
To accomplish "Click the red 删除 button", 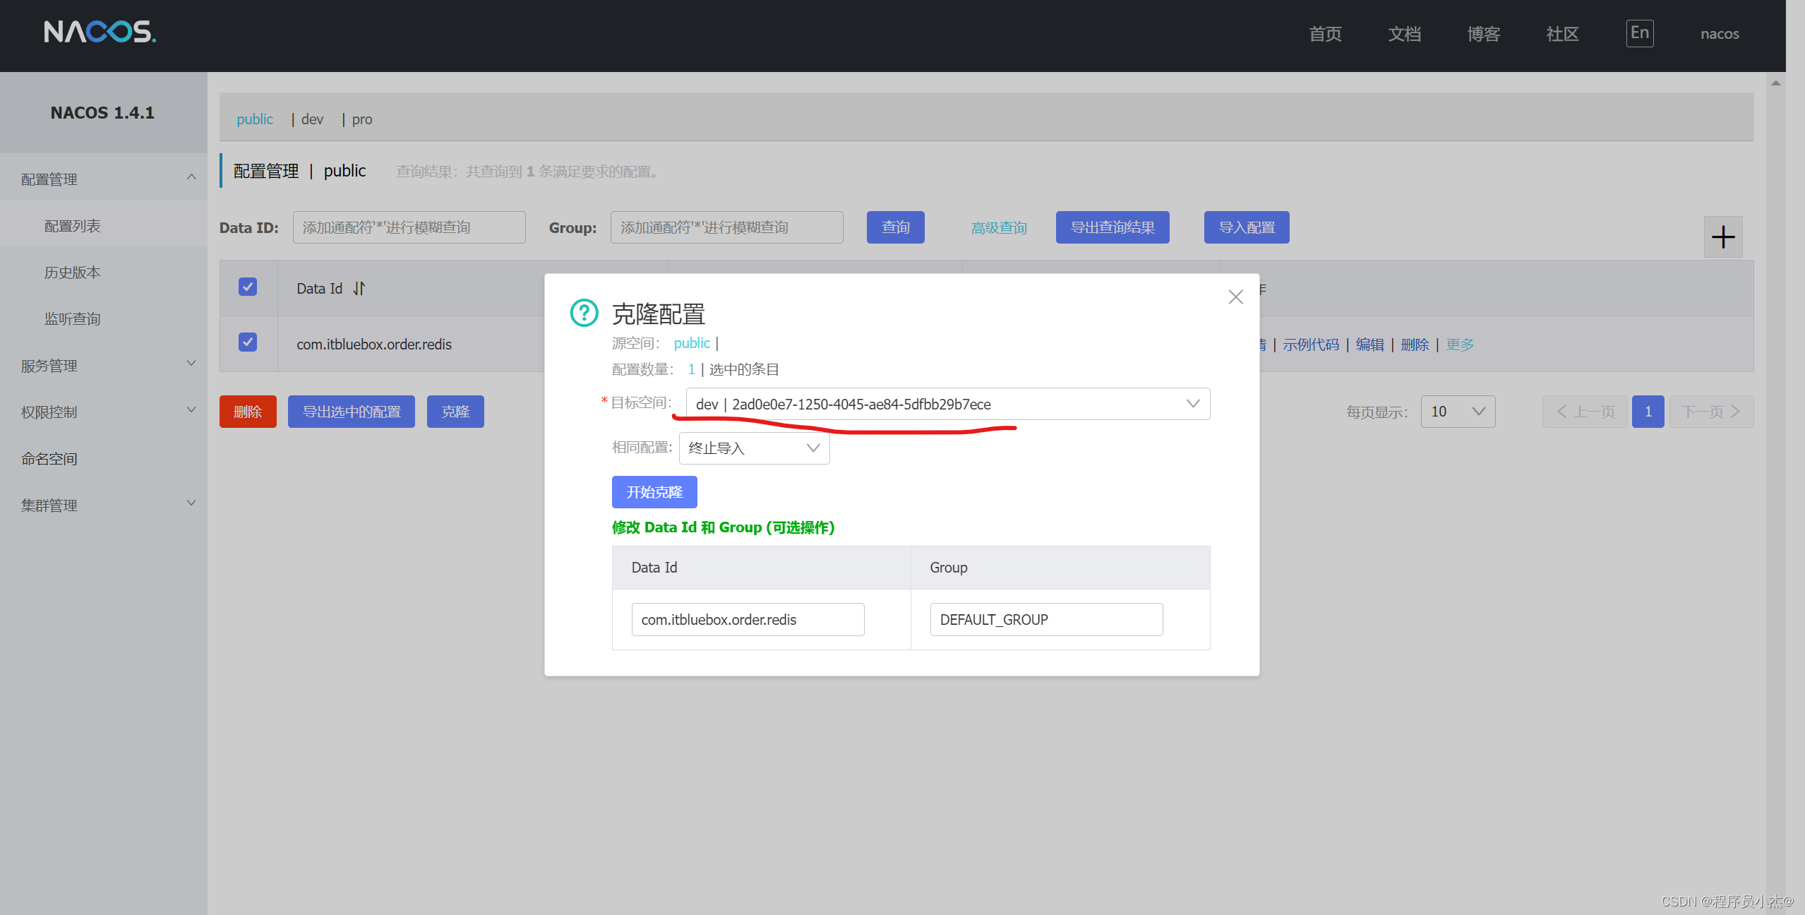I will click(248, 412).
